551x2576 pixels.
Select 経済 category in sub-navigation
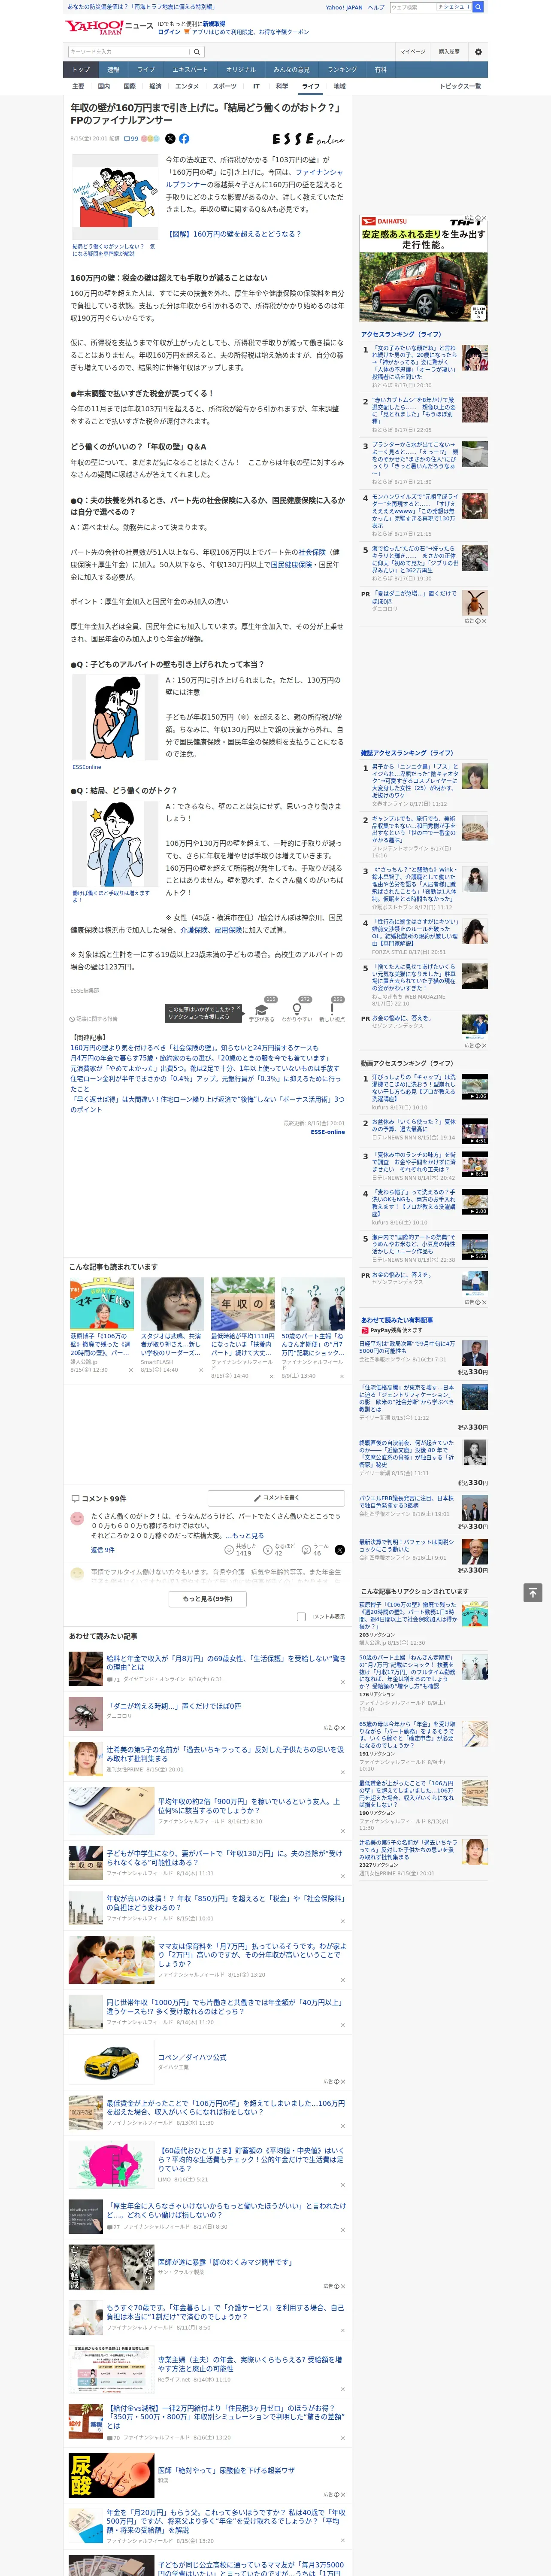click(x=155, y=86)
